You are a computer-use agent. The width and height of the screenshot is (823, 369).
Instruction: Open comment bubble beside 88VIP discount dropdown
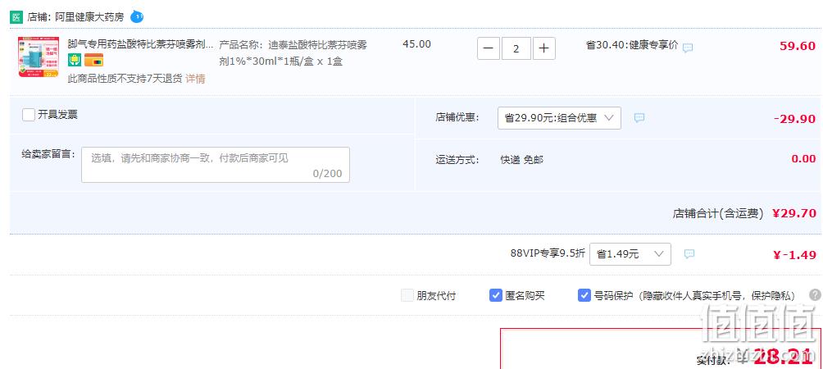coord(689,254)
